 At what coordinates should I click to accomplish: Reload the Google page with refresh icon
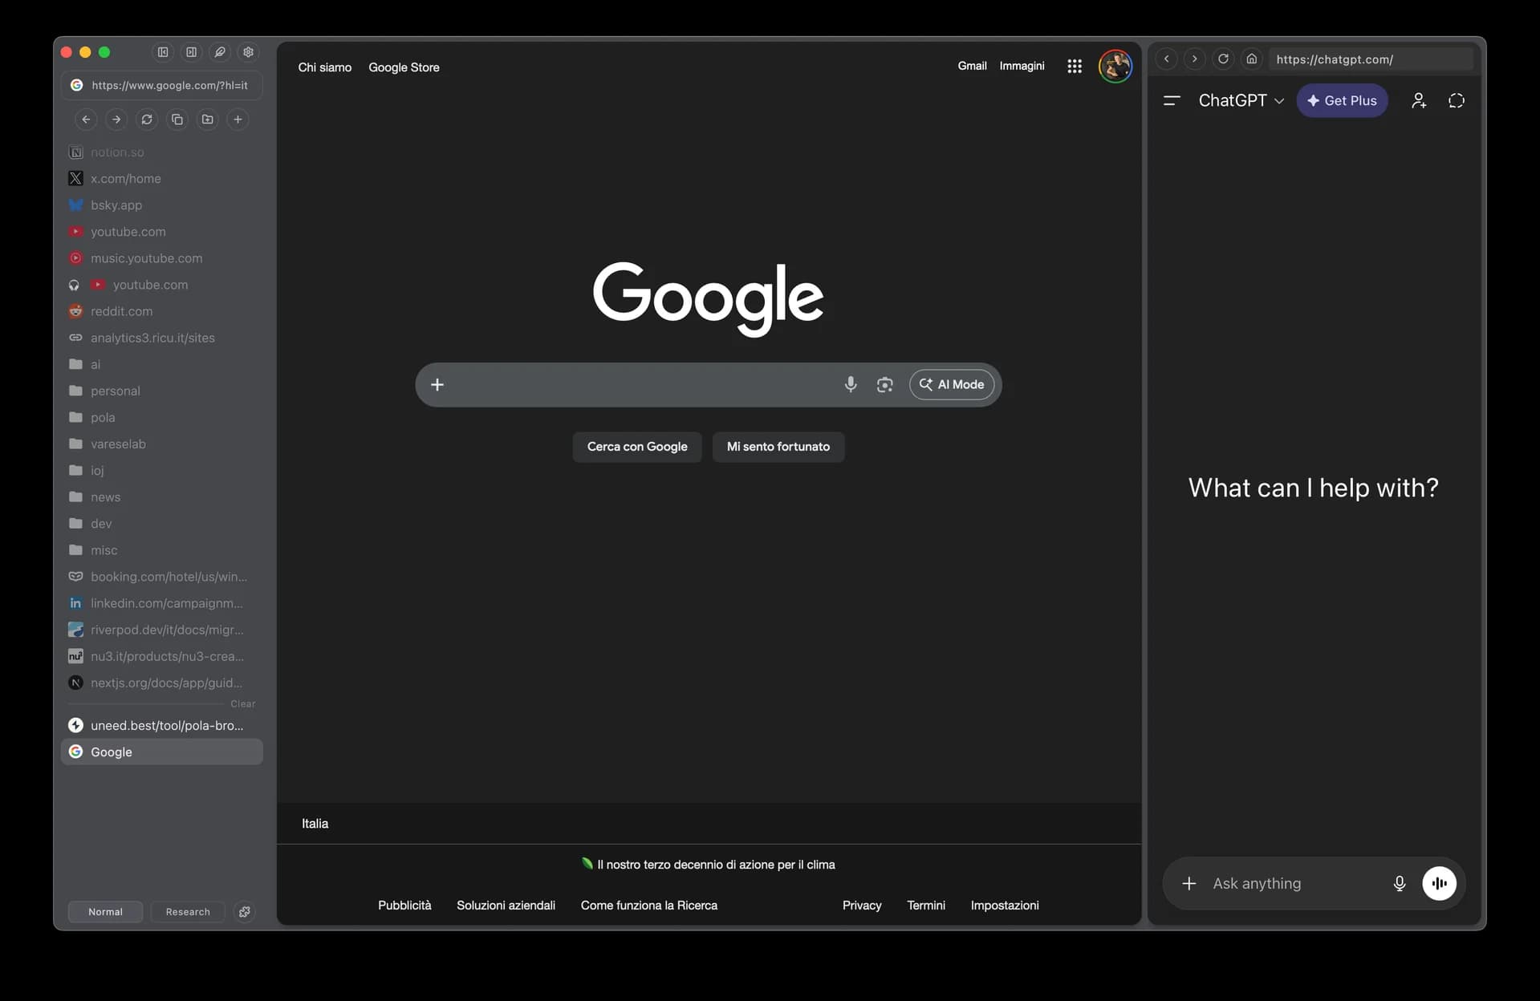tap(147, 119)
